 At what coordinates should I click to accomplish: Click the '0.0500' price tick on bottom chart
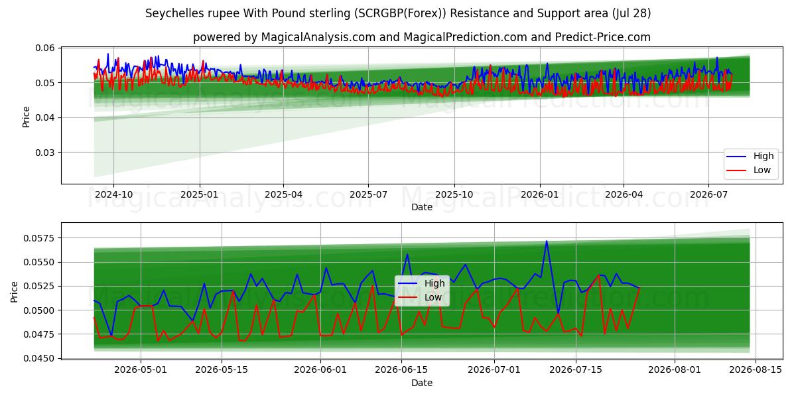[40, 310]
